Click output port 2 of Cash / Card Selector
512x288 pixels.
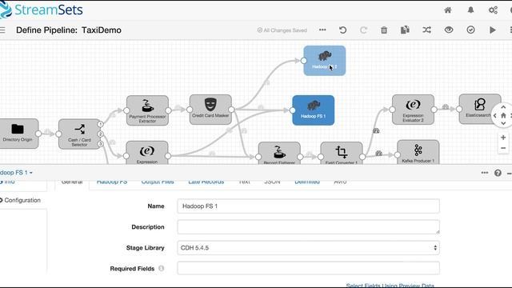coord(100,134)
